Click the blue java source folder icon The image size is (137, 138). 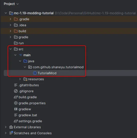click(x=25, y=61)
